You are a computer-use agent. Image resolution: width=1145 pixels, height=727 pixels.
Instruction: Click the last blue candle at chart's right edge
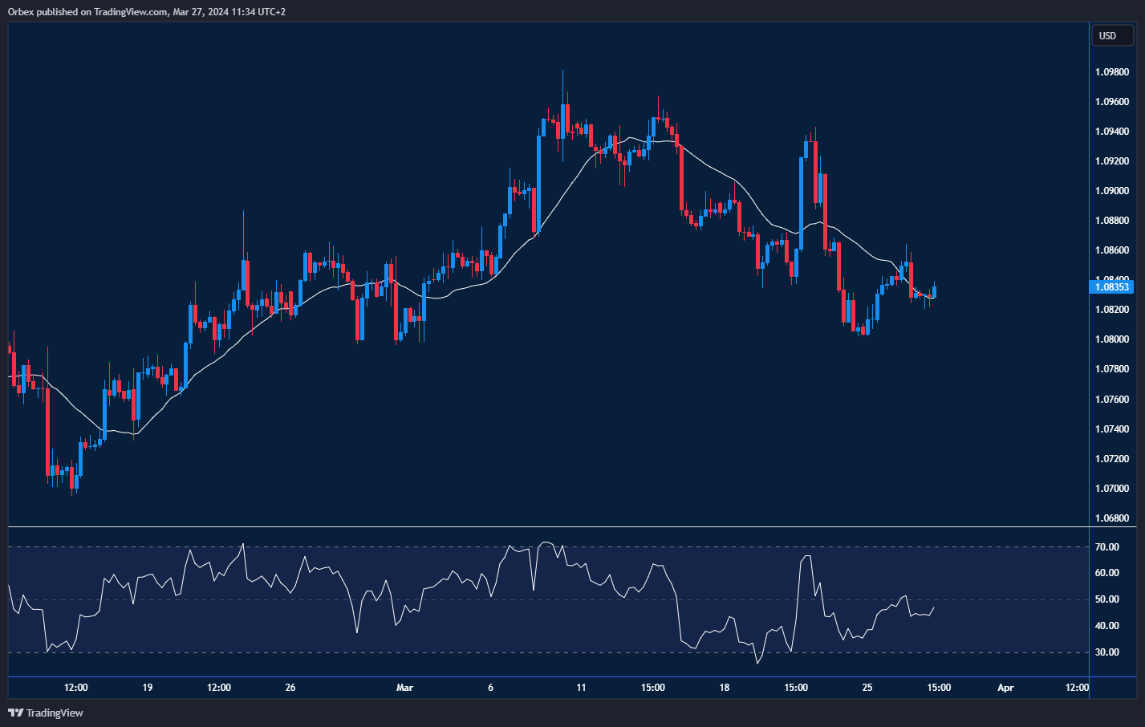click(934, 291)
